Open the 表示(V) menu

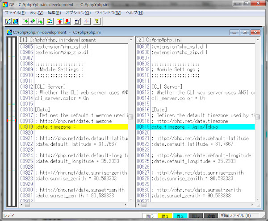(37, 12)
